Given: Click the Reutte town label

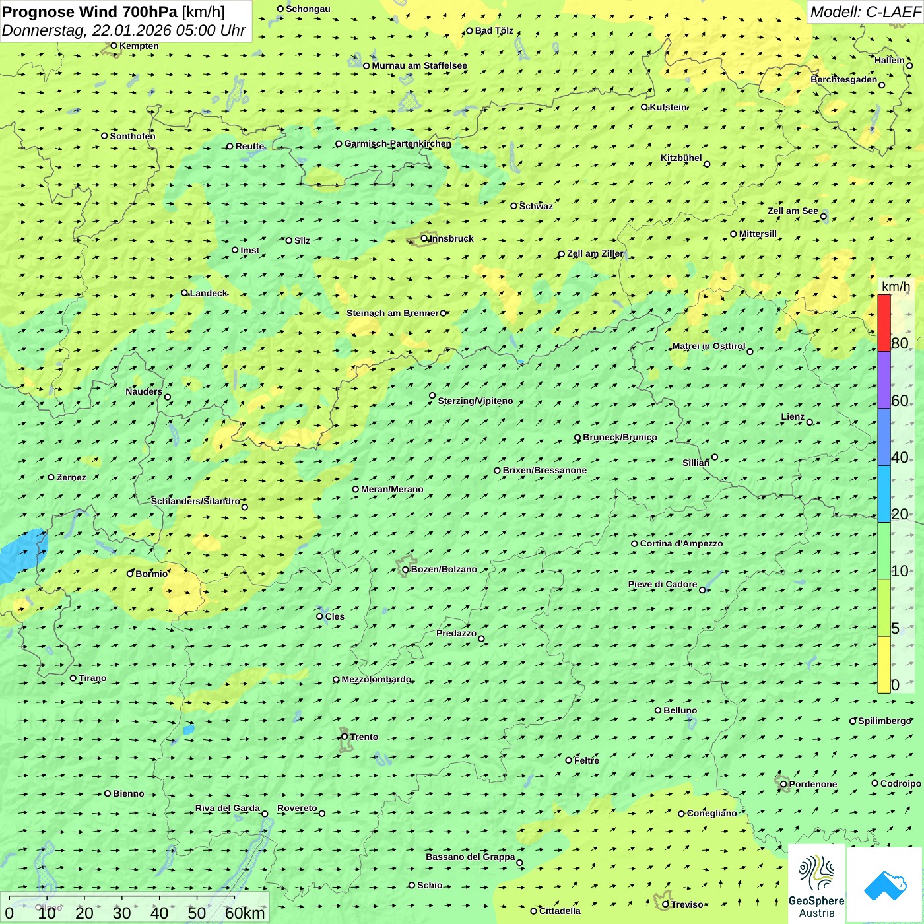Looking at the screenshot, I should click(249, 146).
